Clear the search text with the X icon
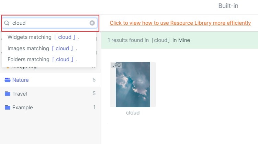Image resolution: width=258 pixels, height=144 pixels. [92, 23]
